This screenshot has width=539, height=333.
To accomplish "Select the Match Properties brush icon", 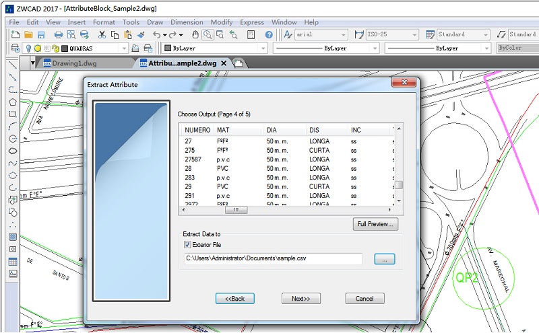I will 141,34.
